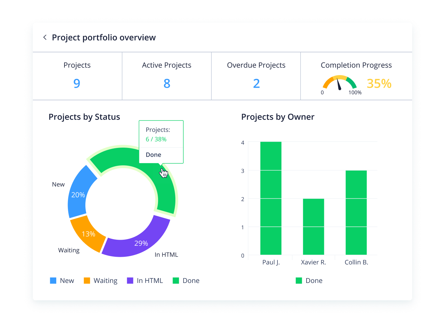This screenshot has height=323, width=445.
Task: Click the orange Waiting slice showing 13%
Action: pos(89,233)
